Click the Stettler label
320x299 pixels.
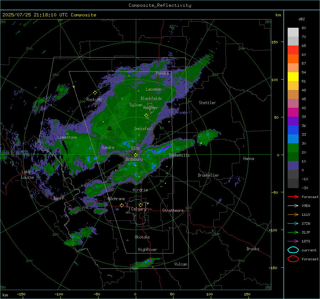pos(207,103)
